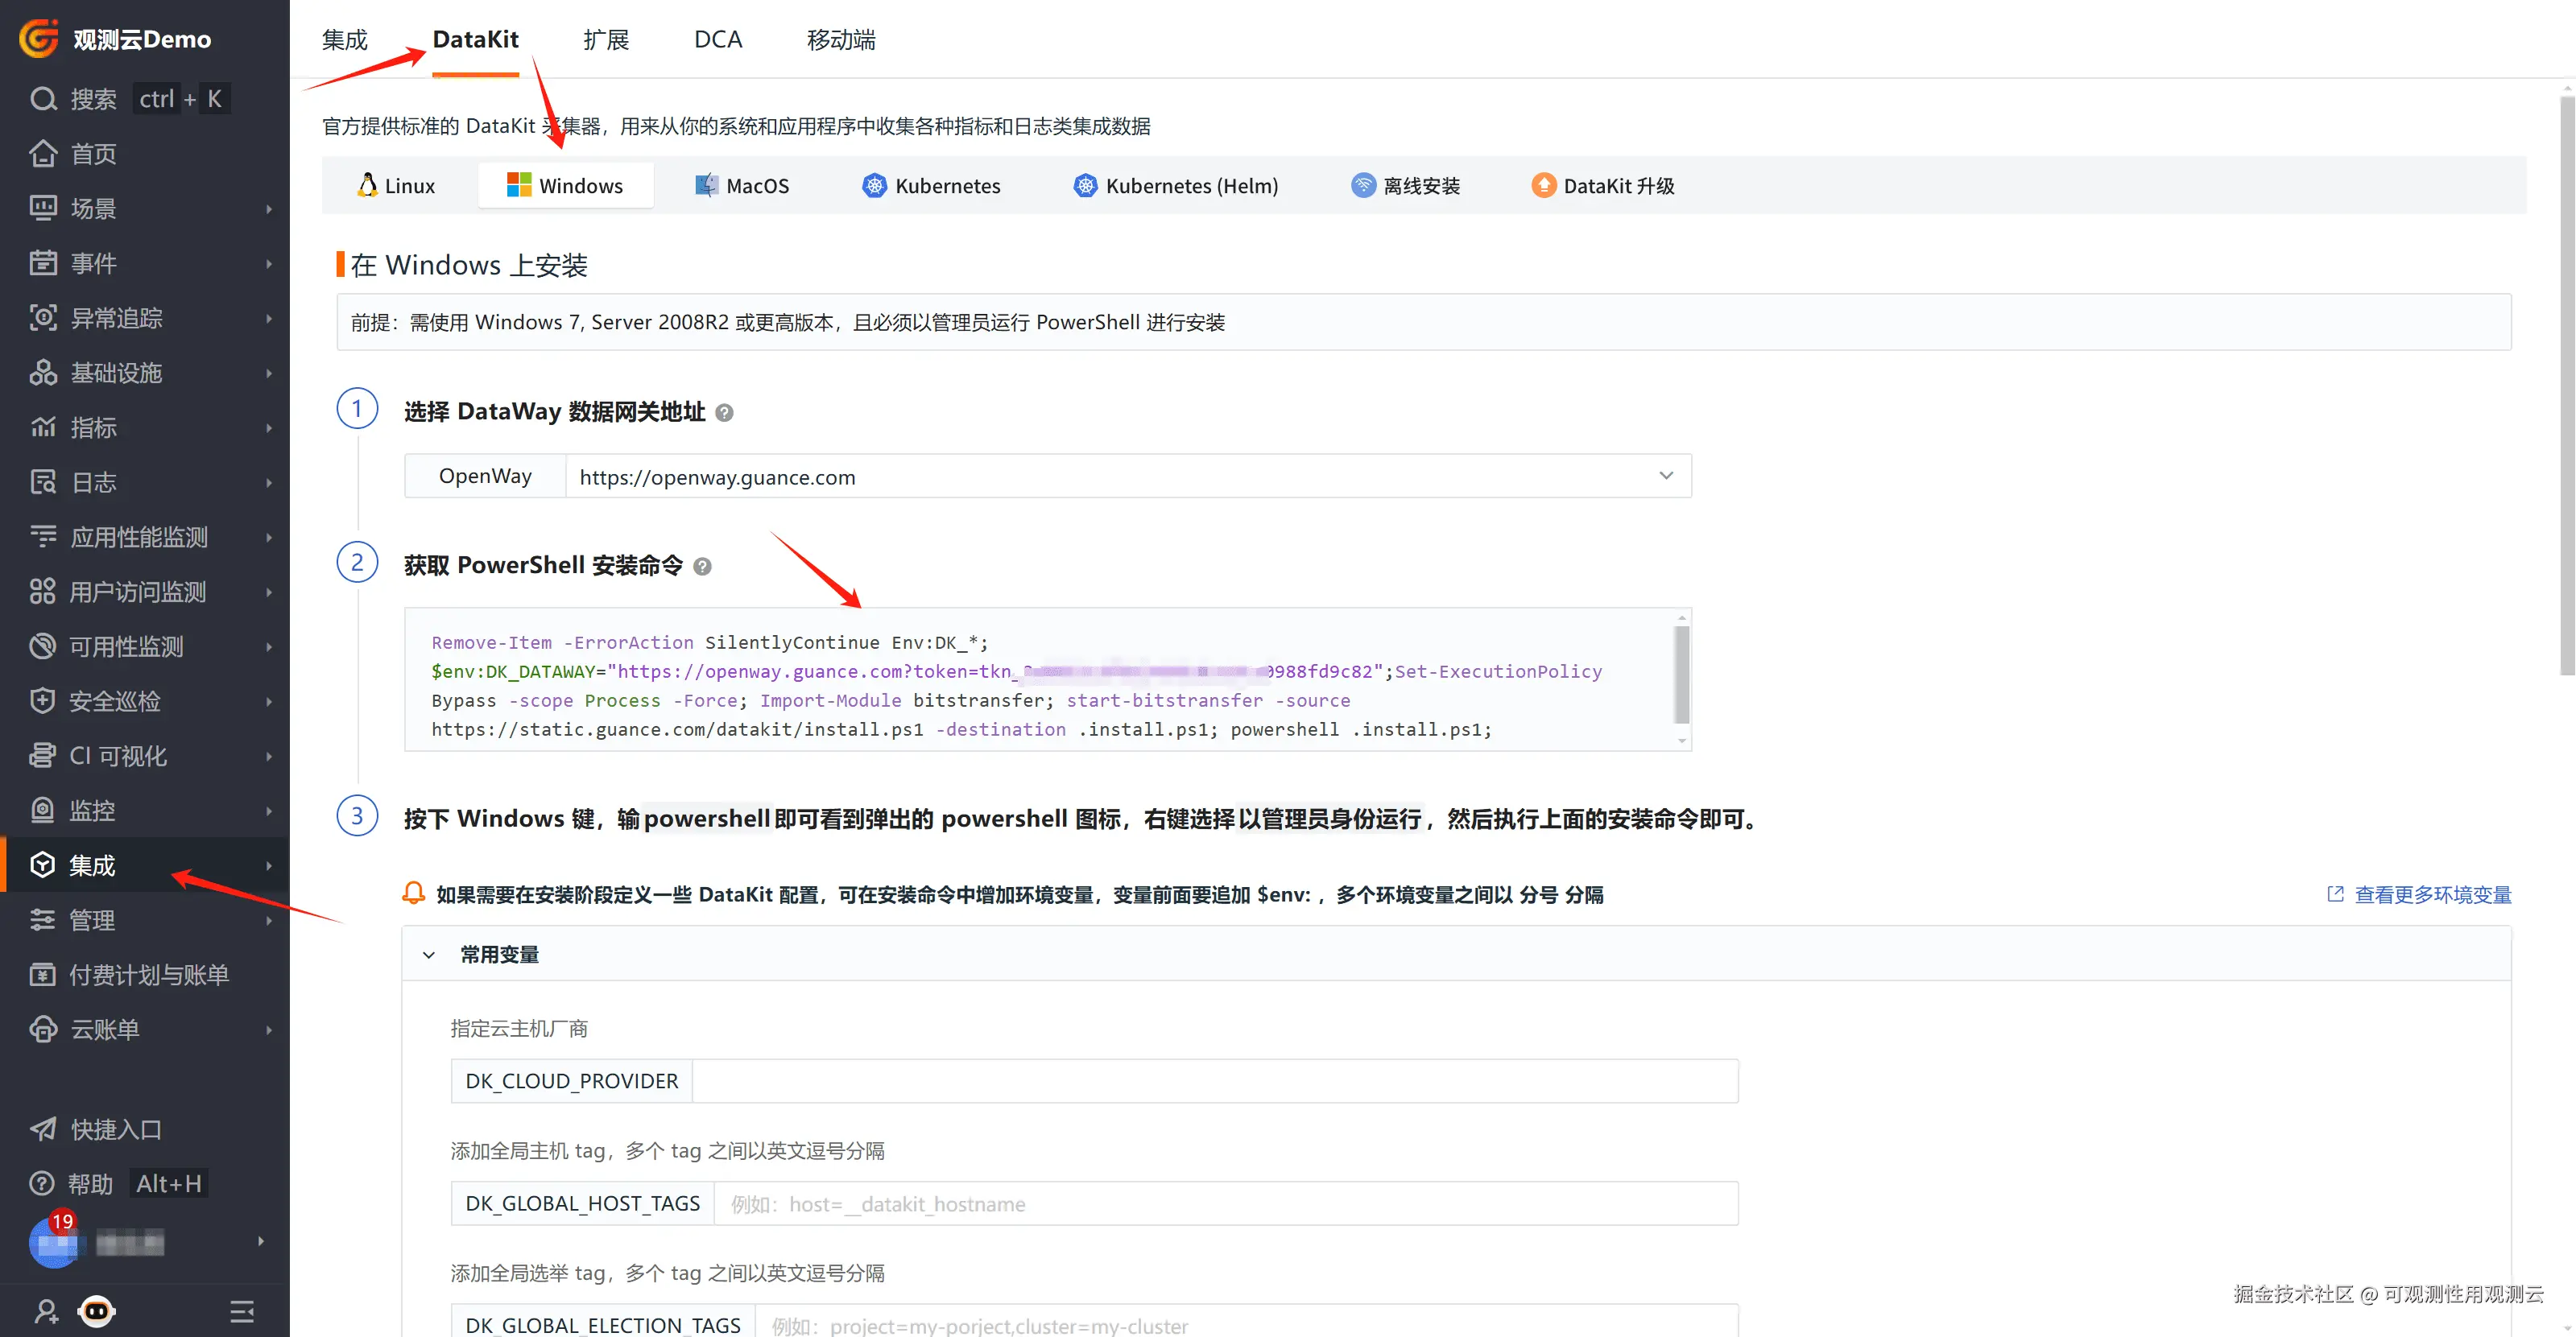This screenshot has height=1337, width=2576.
Task: Click the sidebar collapse icon at bottom
Action: 242,1310
